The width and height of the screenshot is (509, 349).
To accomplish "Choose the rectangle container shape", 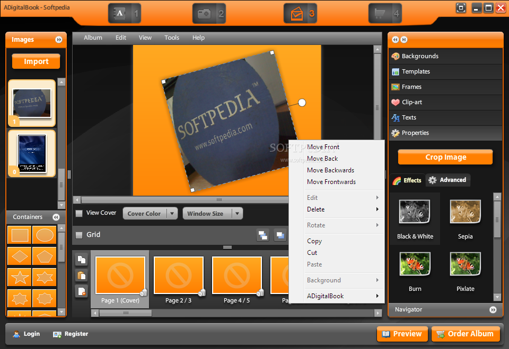I will (20, 235).
